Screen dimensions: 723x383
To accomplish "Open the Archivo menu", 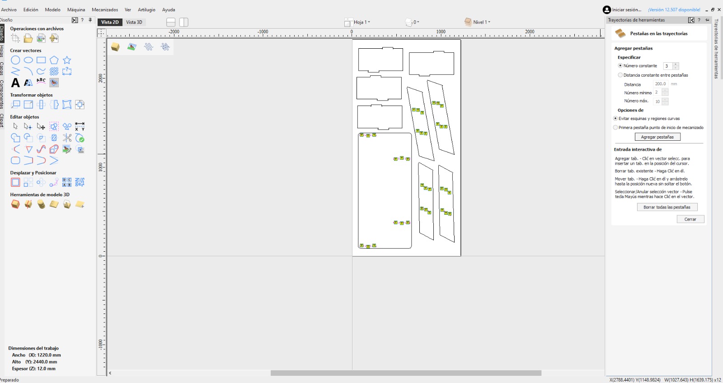I will 9,9.
